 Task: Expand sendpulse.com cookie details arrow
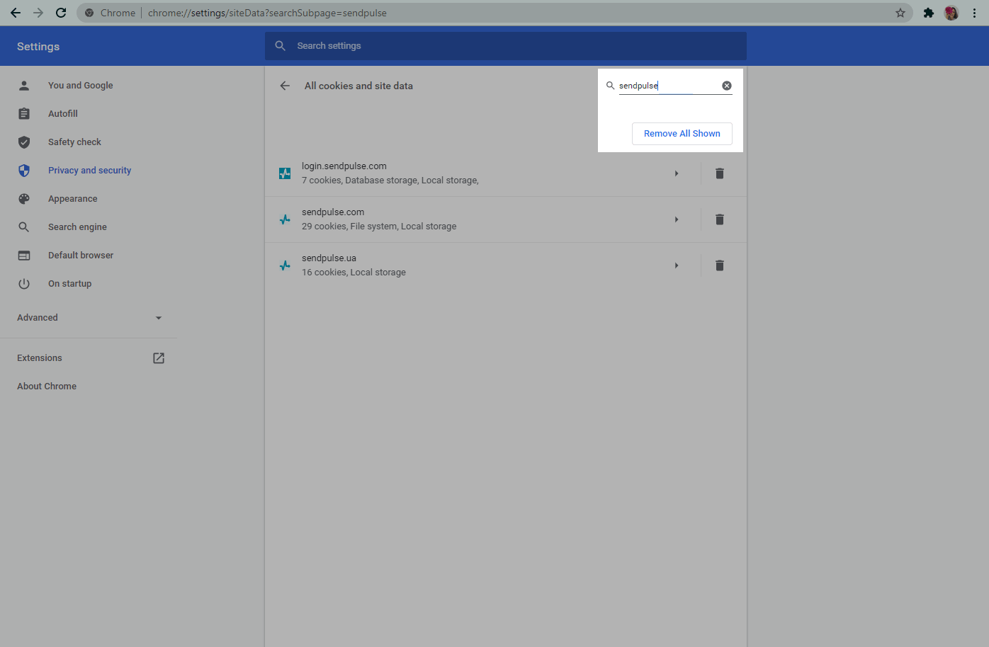tap(677, 219)
